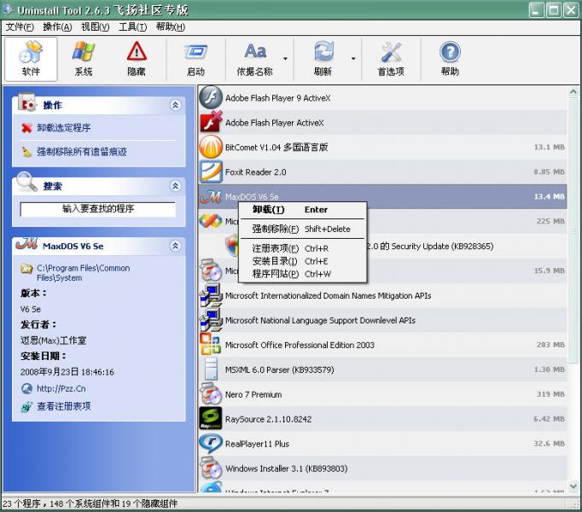This screenshot has width=582, height=512.
Task: Click the broom force-remove icon
Action: (x=26, y=152)
